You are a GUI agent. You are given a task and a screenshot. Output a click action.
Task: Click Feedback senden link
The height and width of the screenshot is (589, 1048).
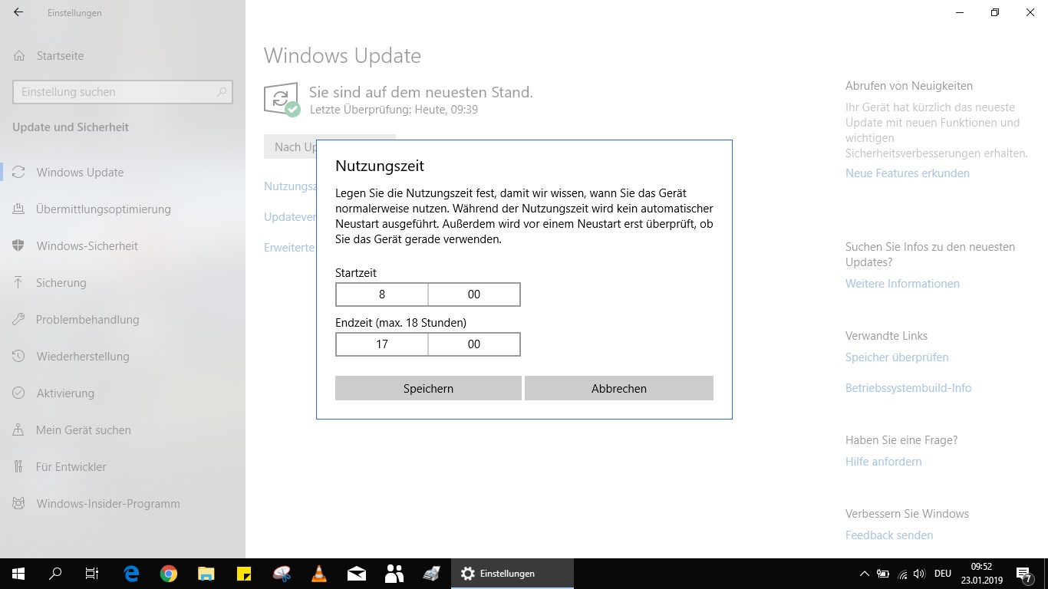889,535
